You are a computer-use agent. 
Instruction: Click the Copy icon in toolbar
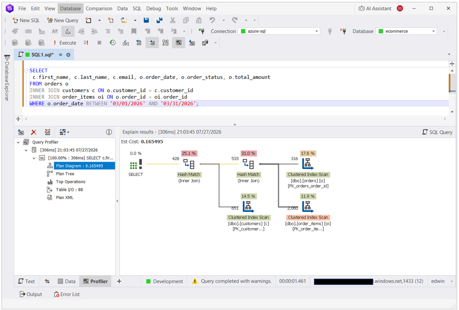[x=186, y=20]
